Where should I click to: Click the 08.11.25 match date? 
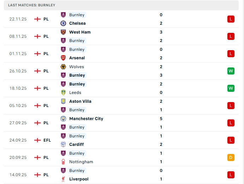pos(18,36)
